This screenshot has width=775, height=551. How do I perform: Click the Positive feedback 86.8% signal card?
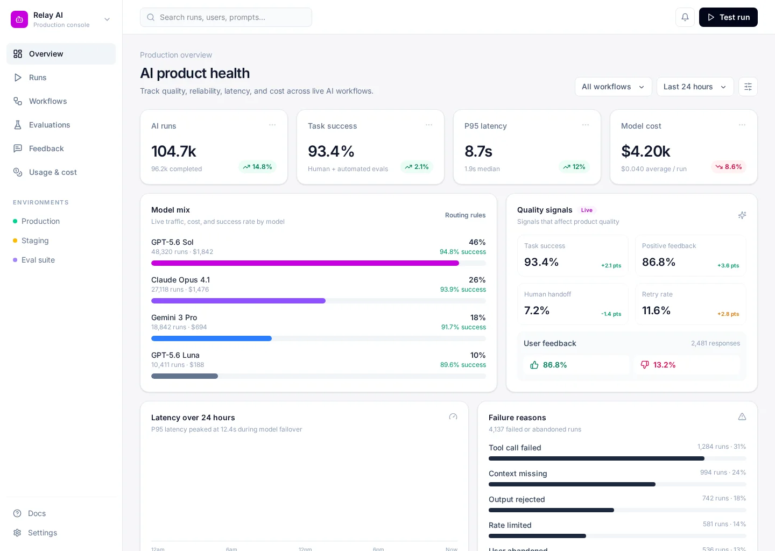click(x=691, y=256)
